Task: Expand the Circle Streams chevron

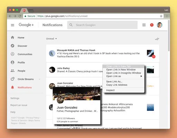Action: 39,79
